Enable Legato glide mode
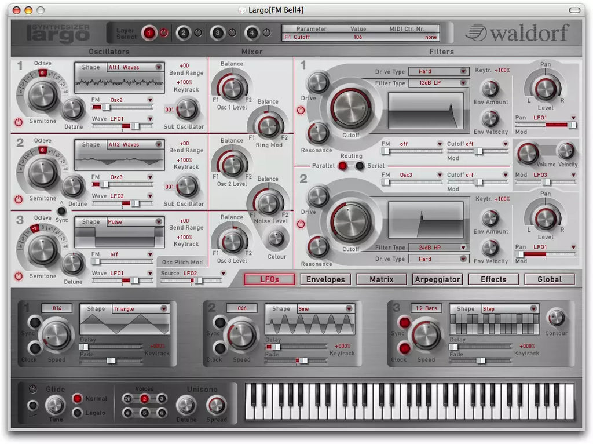593x444 pixels. pos(77,413)
